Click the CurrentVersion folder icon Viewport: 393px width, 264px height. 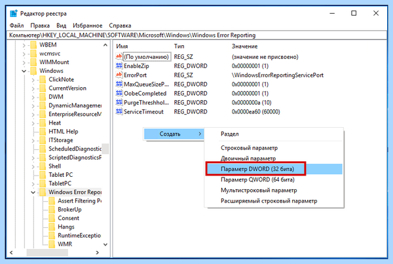43,88
